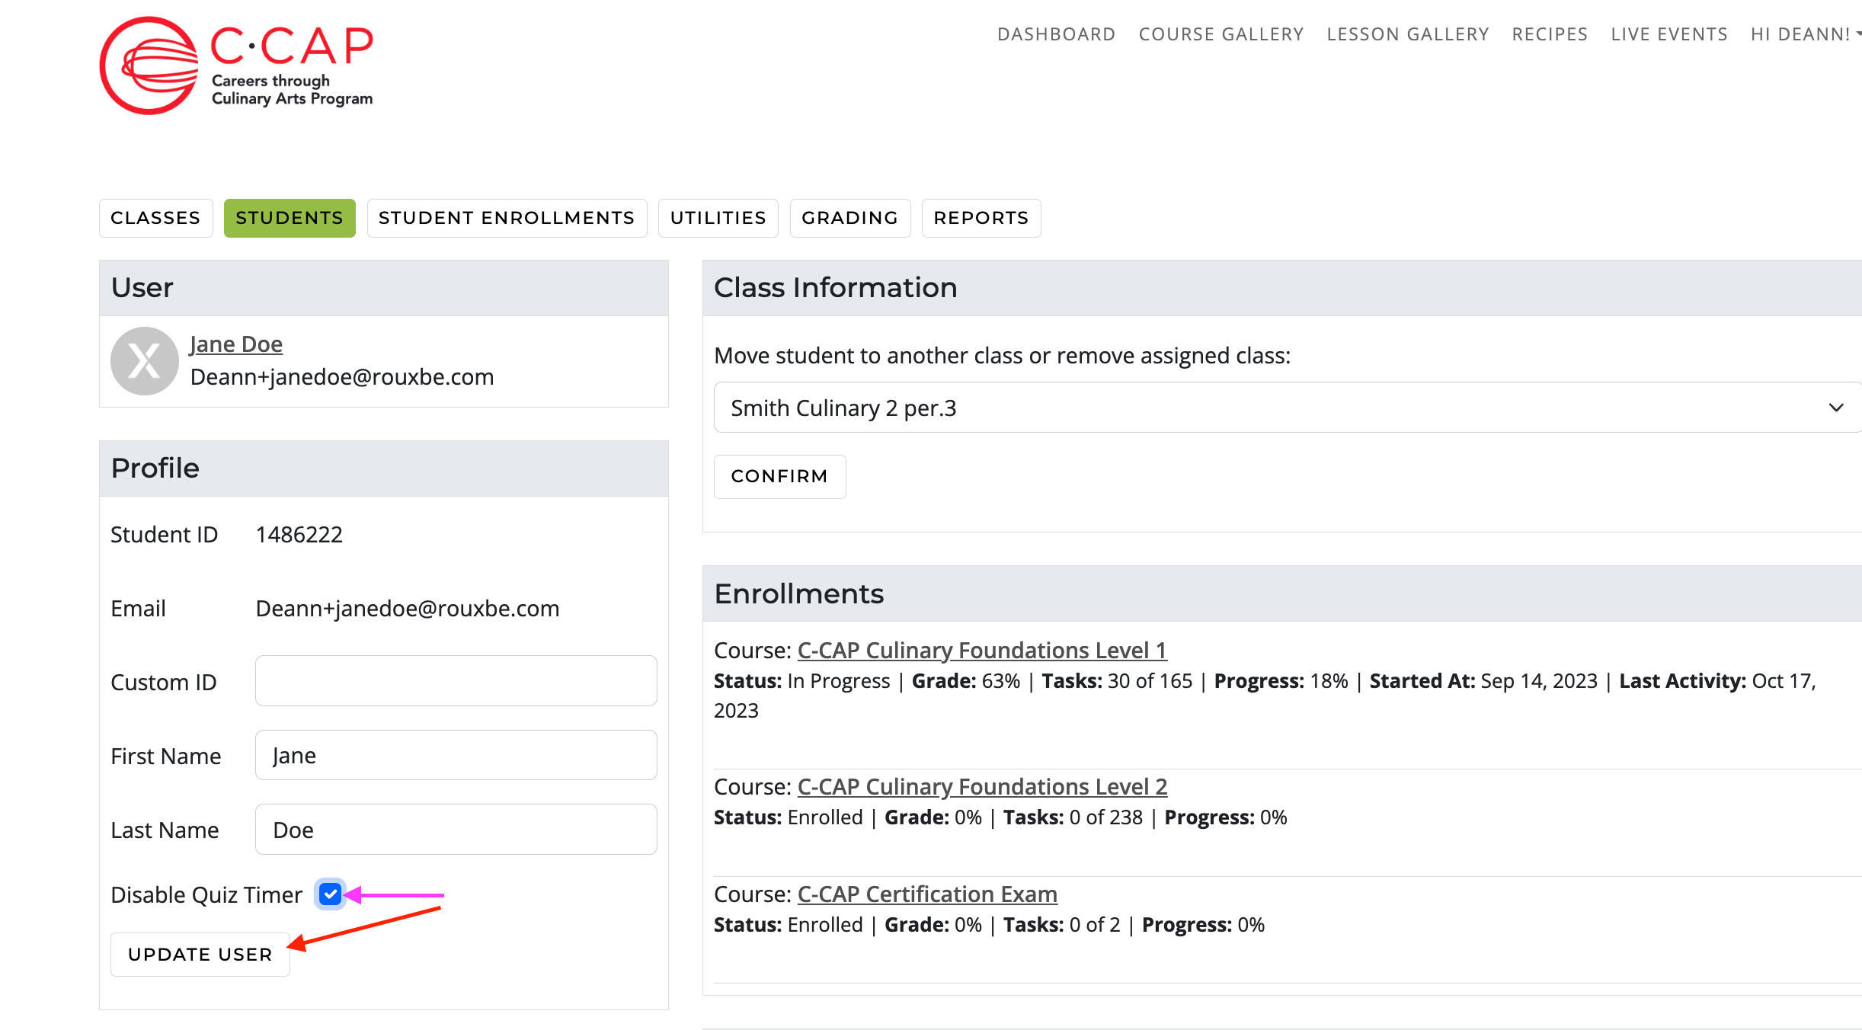Expand the Hi Deann user menu
This screenshot has width=1862, height=1030.
click(1806, 34)
